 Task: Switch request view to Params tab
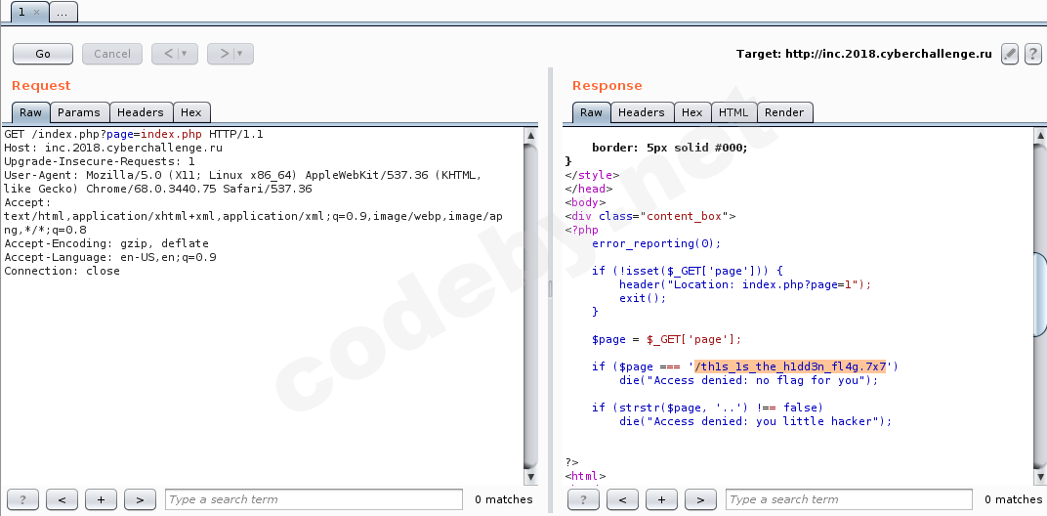coord(79,112)
